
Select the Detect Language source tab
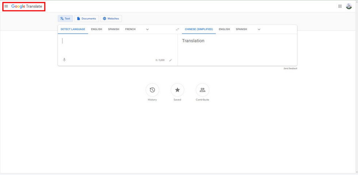click(73, 29)
